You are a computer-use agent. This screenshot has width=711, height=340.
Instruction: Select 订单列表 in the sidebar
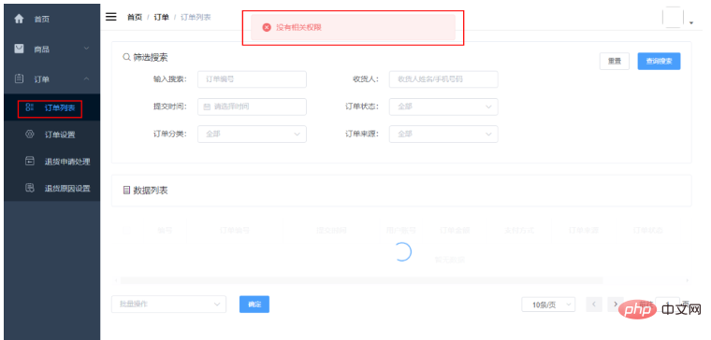(52, 107)
